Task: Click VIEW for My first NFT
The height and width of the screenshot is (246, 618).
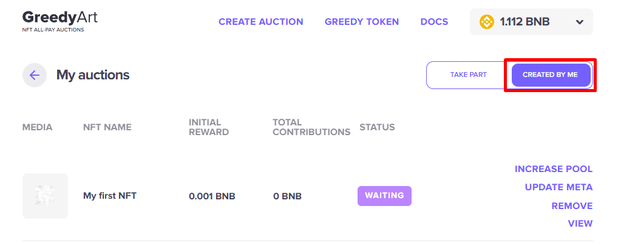Action: point(580,224)
